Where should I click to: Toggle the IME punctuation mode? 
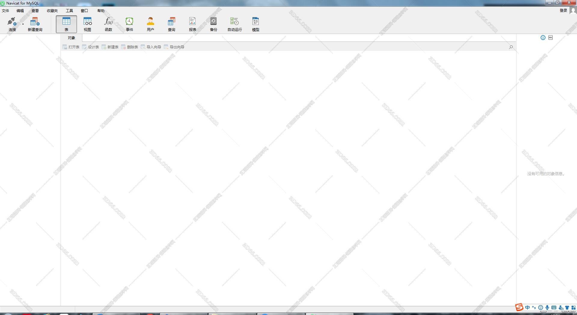click(x=534, y=307)
